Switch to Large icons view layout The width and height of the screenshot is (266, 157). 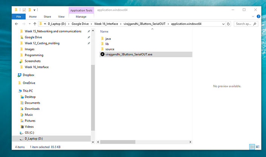258,147
